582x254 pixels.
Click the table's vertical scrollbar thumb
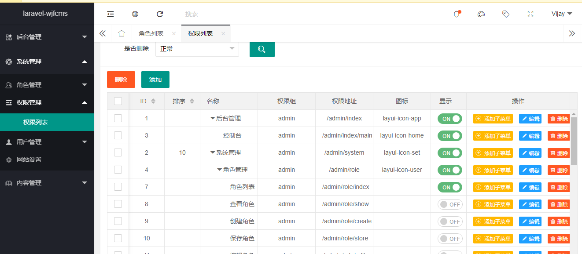[x=574, y=141]
